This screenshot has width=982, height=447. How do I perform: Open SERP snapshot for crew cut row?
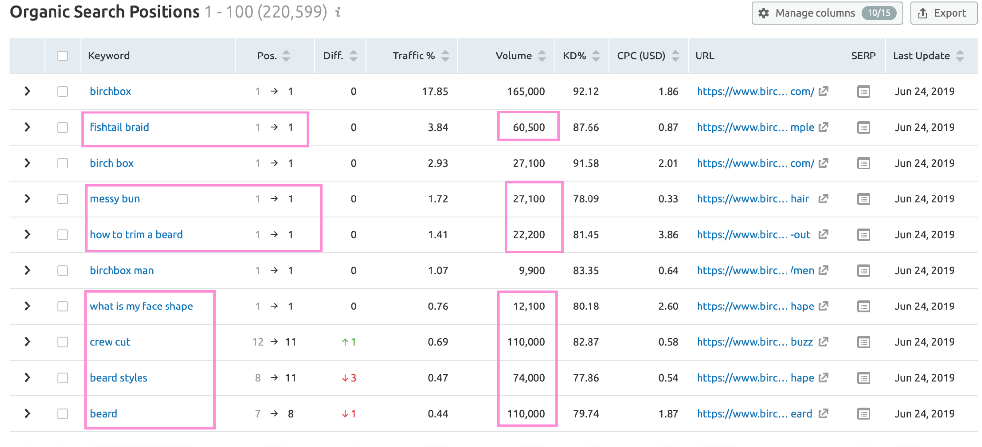coord(863,342)
